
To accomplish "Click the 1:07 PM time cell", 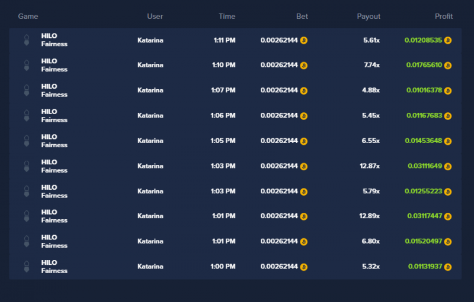I will pyautogui.click(x=223, y=90).
